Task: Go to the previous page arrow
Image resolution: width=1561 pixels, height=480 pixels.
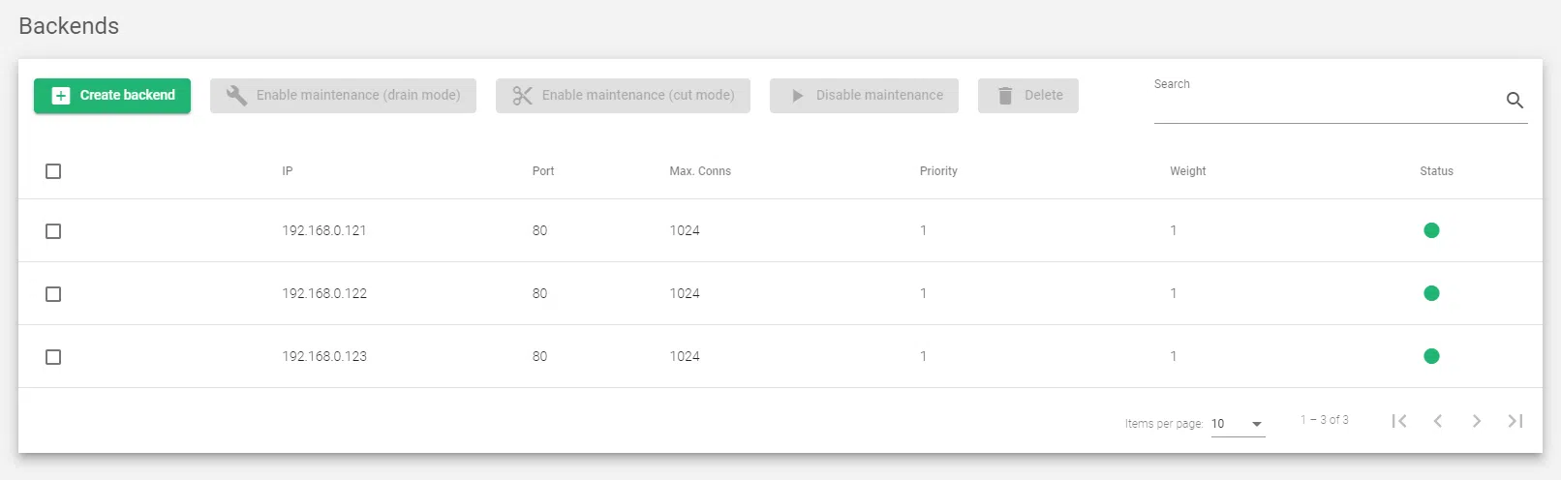Action: pos(1438,421)
